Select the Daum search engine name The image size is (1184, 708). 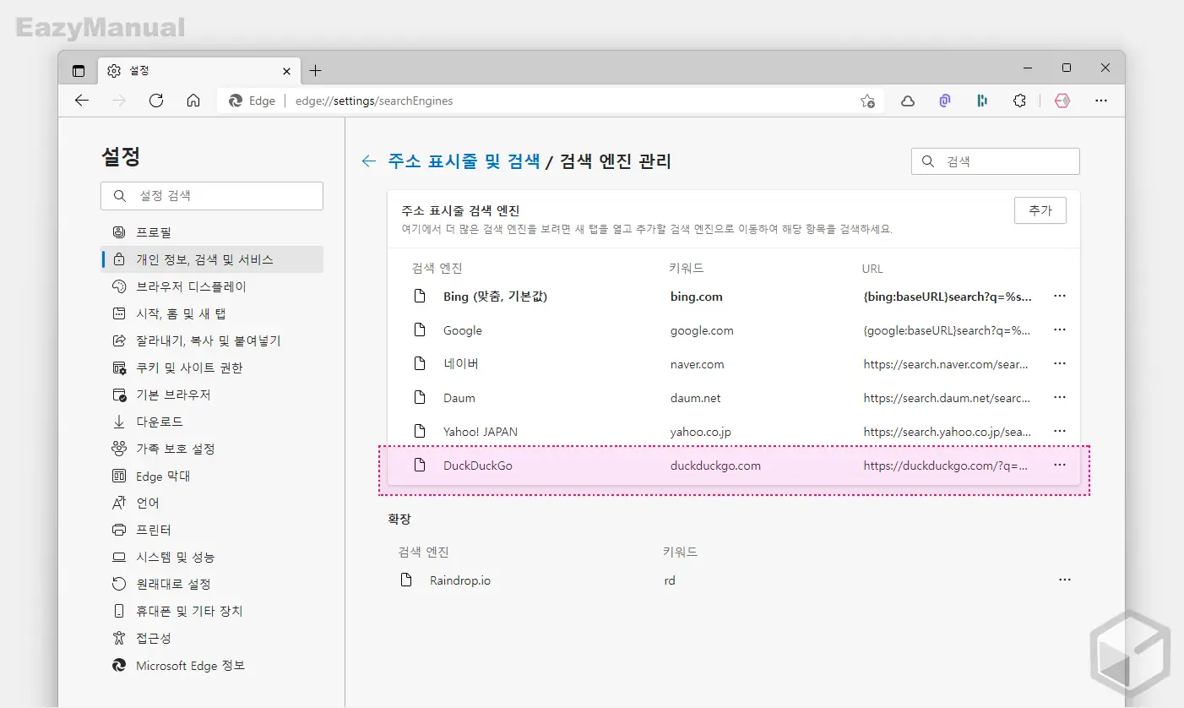click(x=459, y=398)
